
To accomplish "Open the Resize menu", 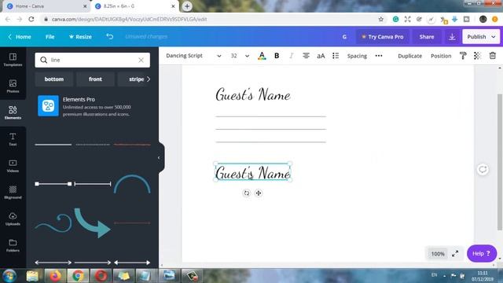I will tap(80, 37).
